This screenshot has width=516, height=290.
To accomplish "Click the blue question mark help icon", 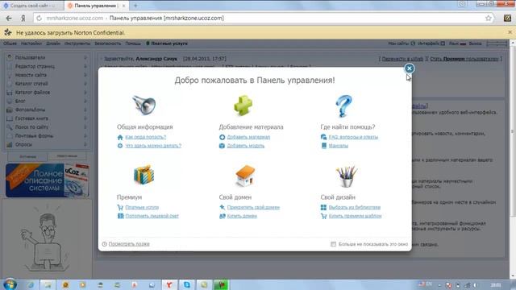I will tap(343, 106).
